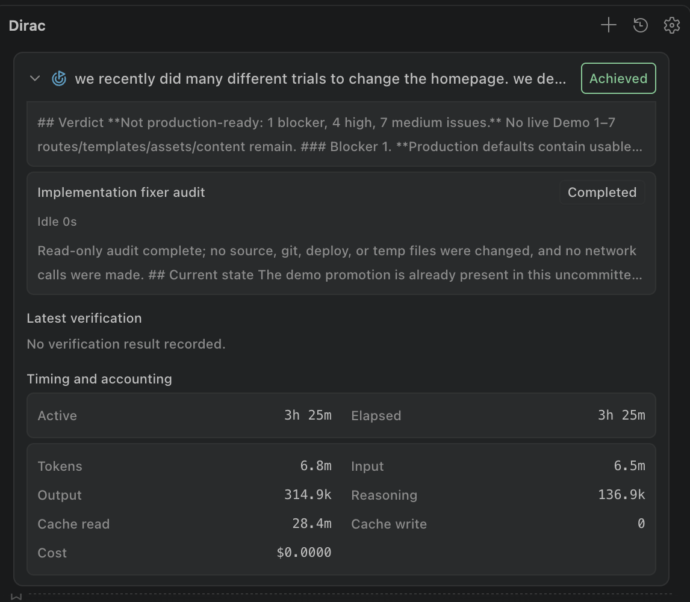Click the blue goal icon beside task title
The width and height of the screenshot is (690, 602).
pyautogui.click(x=59, y=78)
